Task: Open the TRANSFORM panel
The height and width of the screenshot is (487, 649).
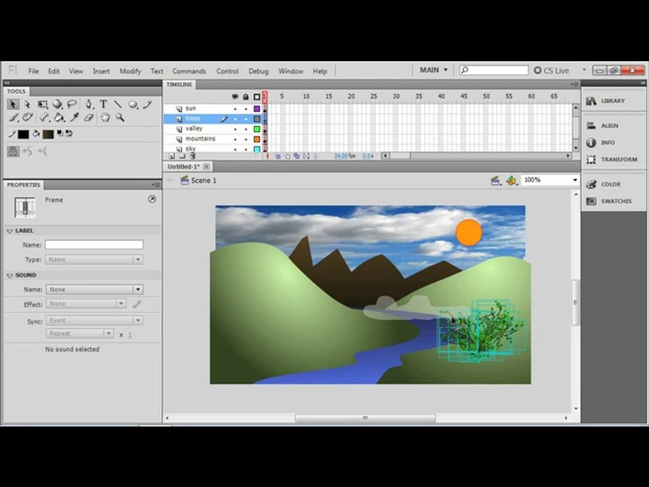Action: point(613,160)
